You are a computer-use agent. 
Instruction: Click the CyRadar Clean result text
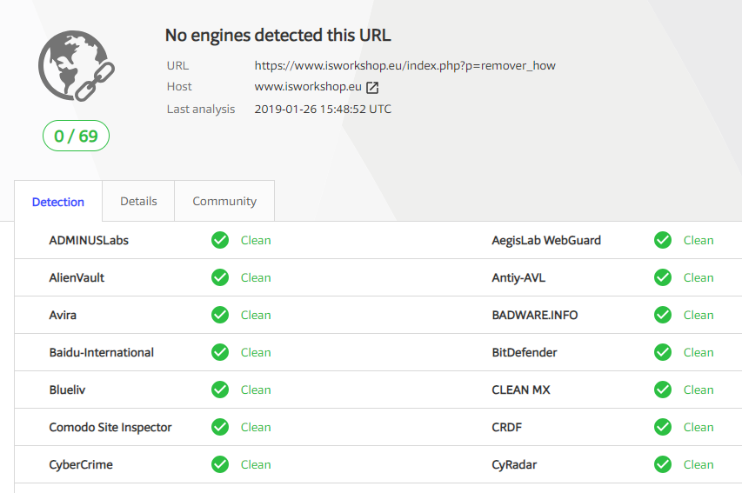coord(699,464)
